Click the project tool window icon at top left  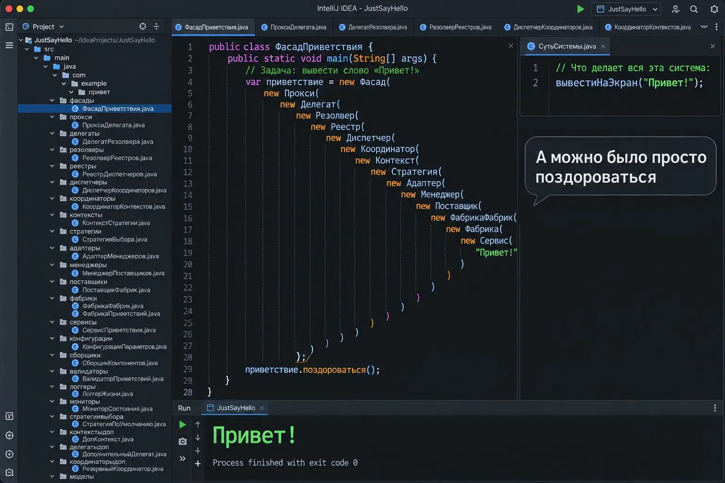tap(9, 27)
